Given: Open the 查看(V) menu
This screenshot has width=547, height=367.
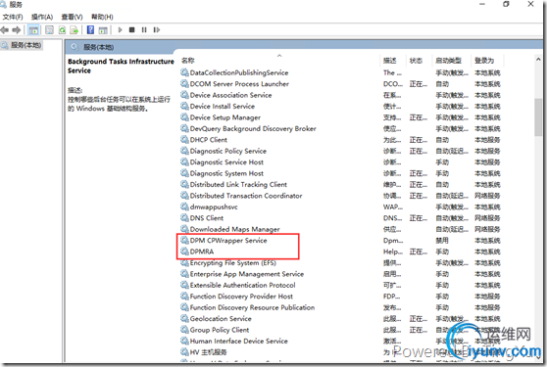Looking at the screenshot, I should click(x=72, y=17).
